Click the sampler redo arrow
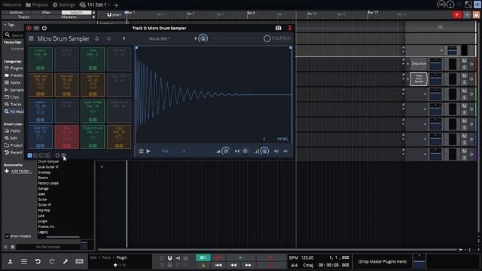 [x=108, y=38]
